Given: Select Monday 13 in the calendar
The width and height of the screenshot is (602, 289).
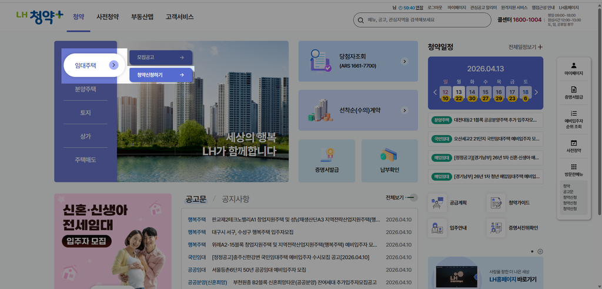Looking at the screenshot, I should (x=459, y=92).
